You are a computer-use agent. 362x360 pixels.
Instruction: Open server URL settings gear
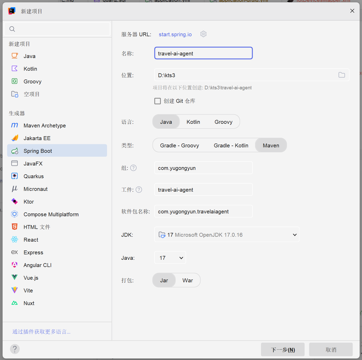pos(203,34)
